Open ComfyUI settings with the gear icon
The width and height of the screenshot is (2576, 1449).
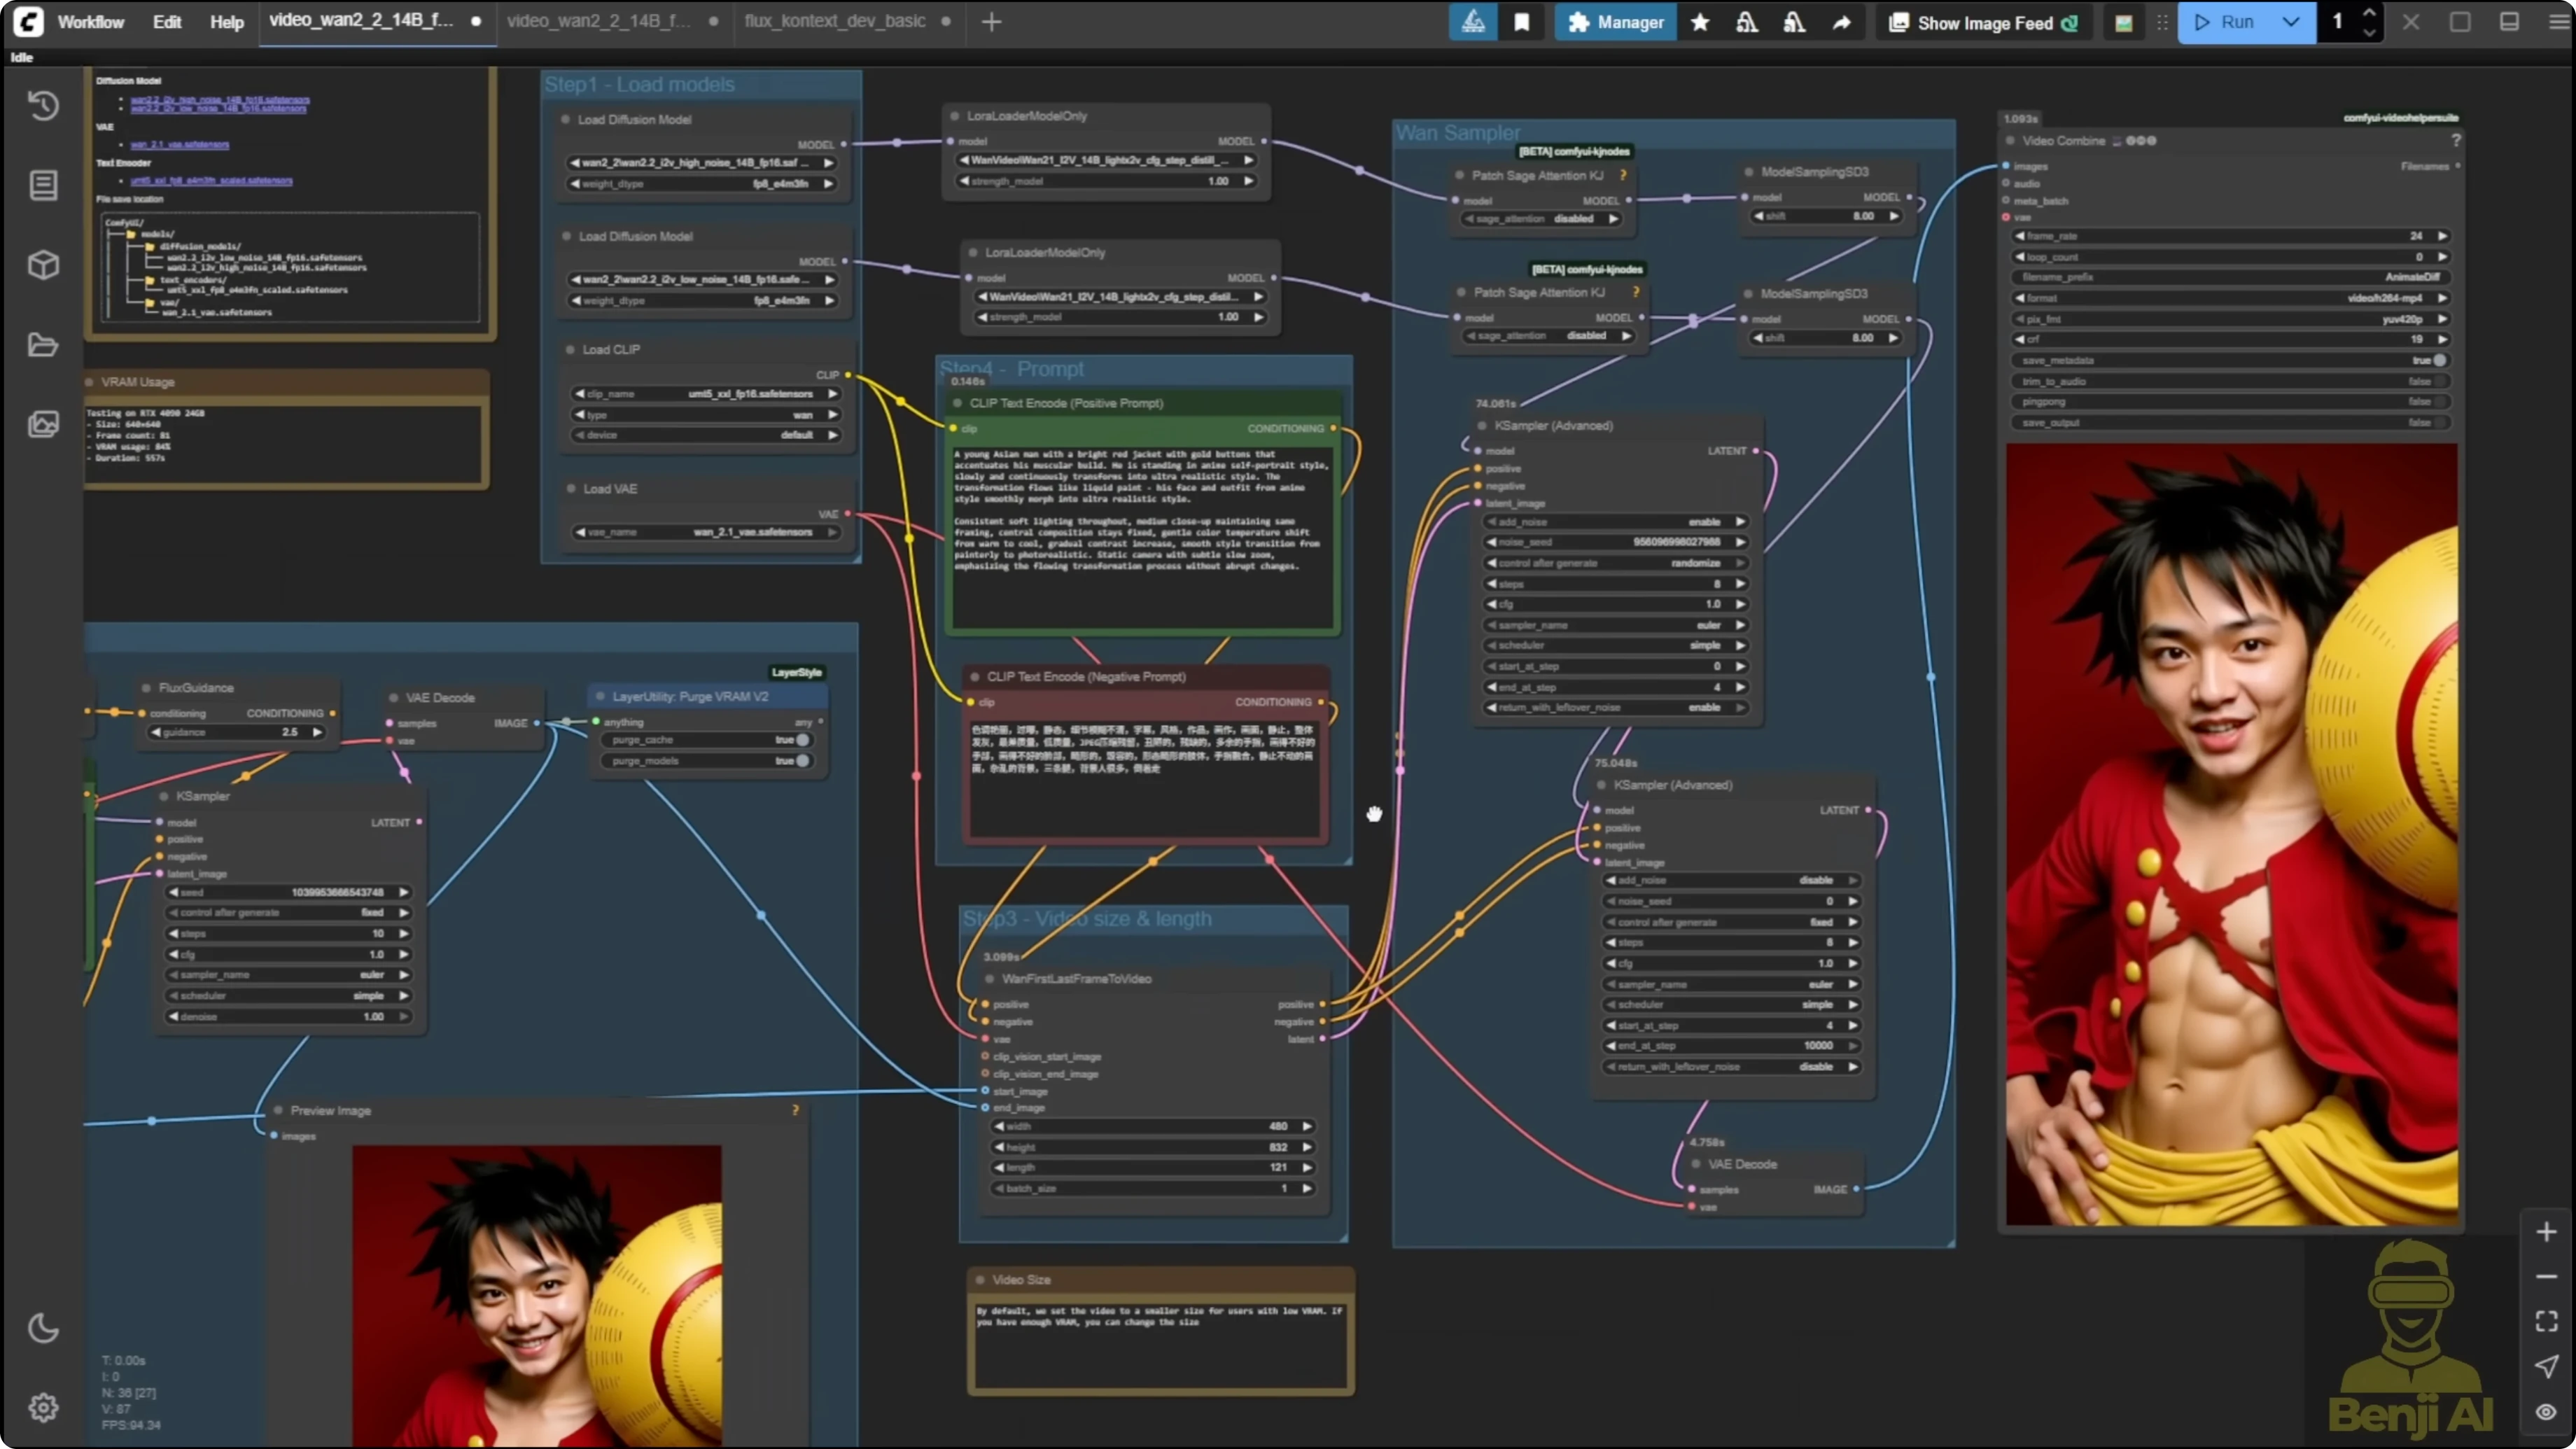pyautogui.click(x=43, y=1407)
